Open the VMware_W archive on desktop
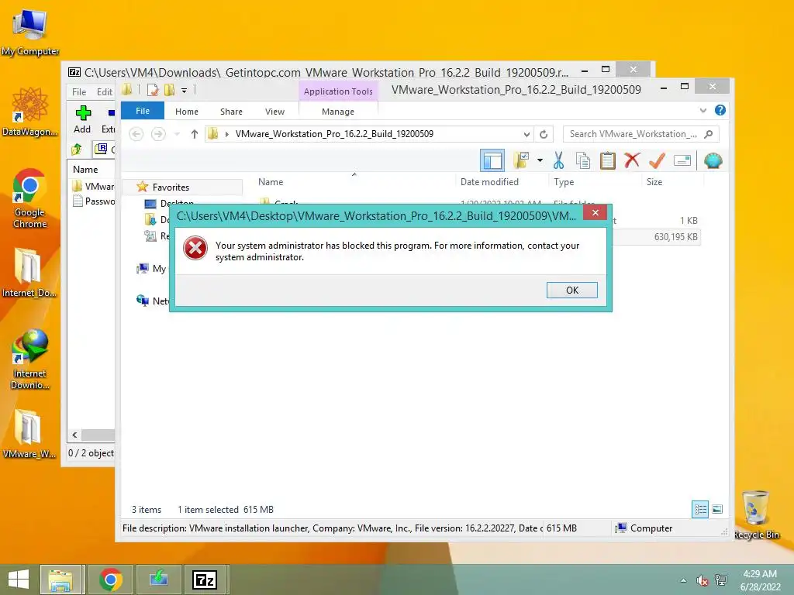 (x=29, y=433)
